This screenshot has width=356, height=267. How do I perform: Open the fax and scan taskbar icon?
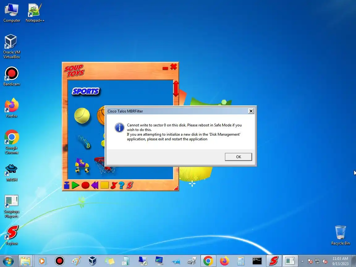192,261
